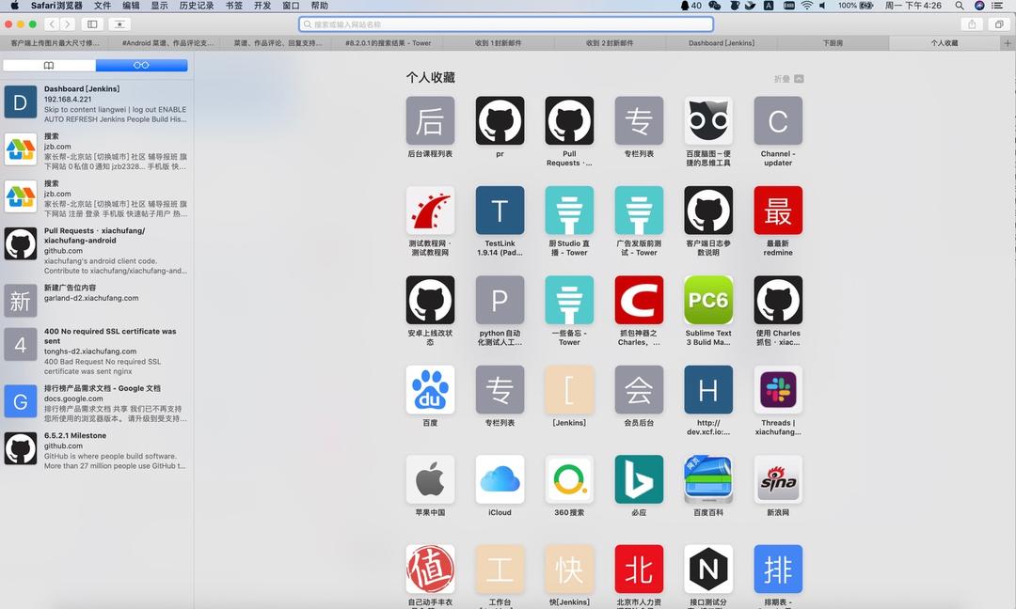Viewport: 1016px width, 609px height.
Task: Open the 必应 Bing favorite
Action: (x=639, y=480)
